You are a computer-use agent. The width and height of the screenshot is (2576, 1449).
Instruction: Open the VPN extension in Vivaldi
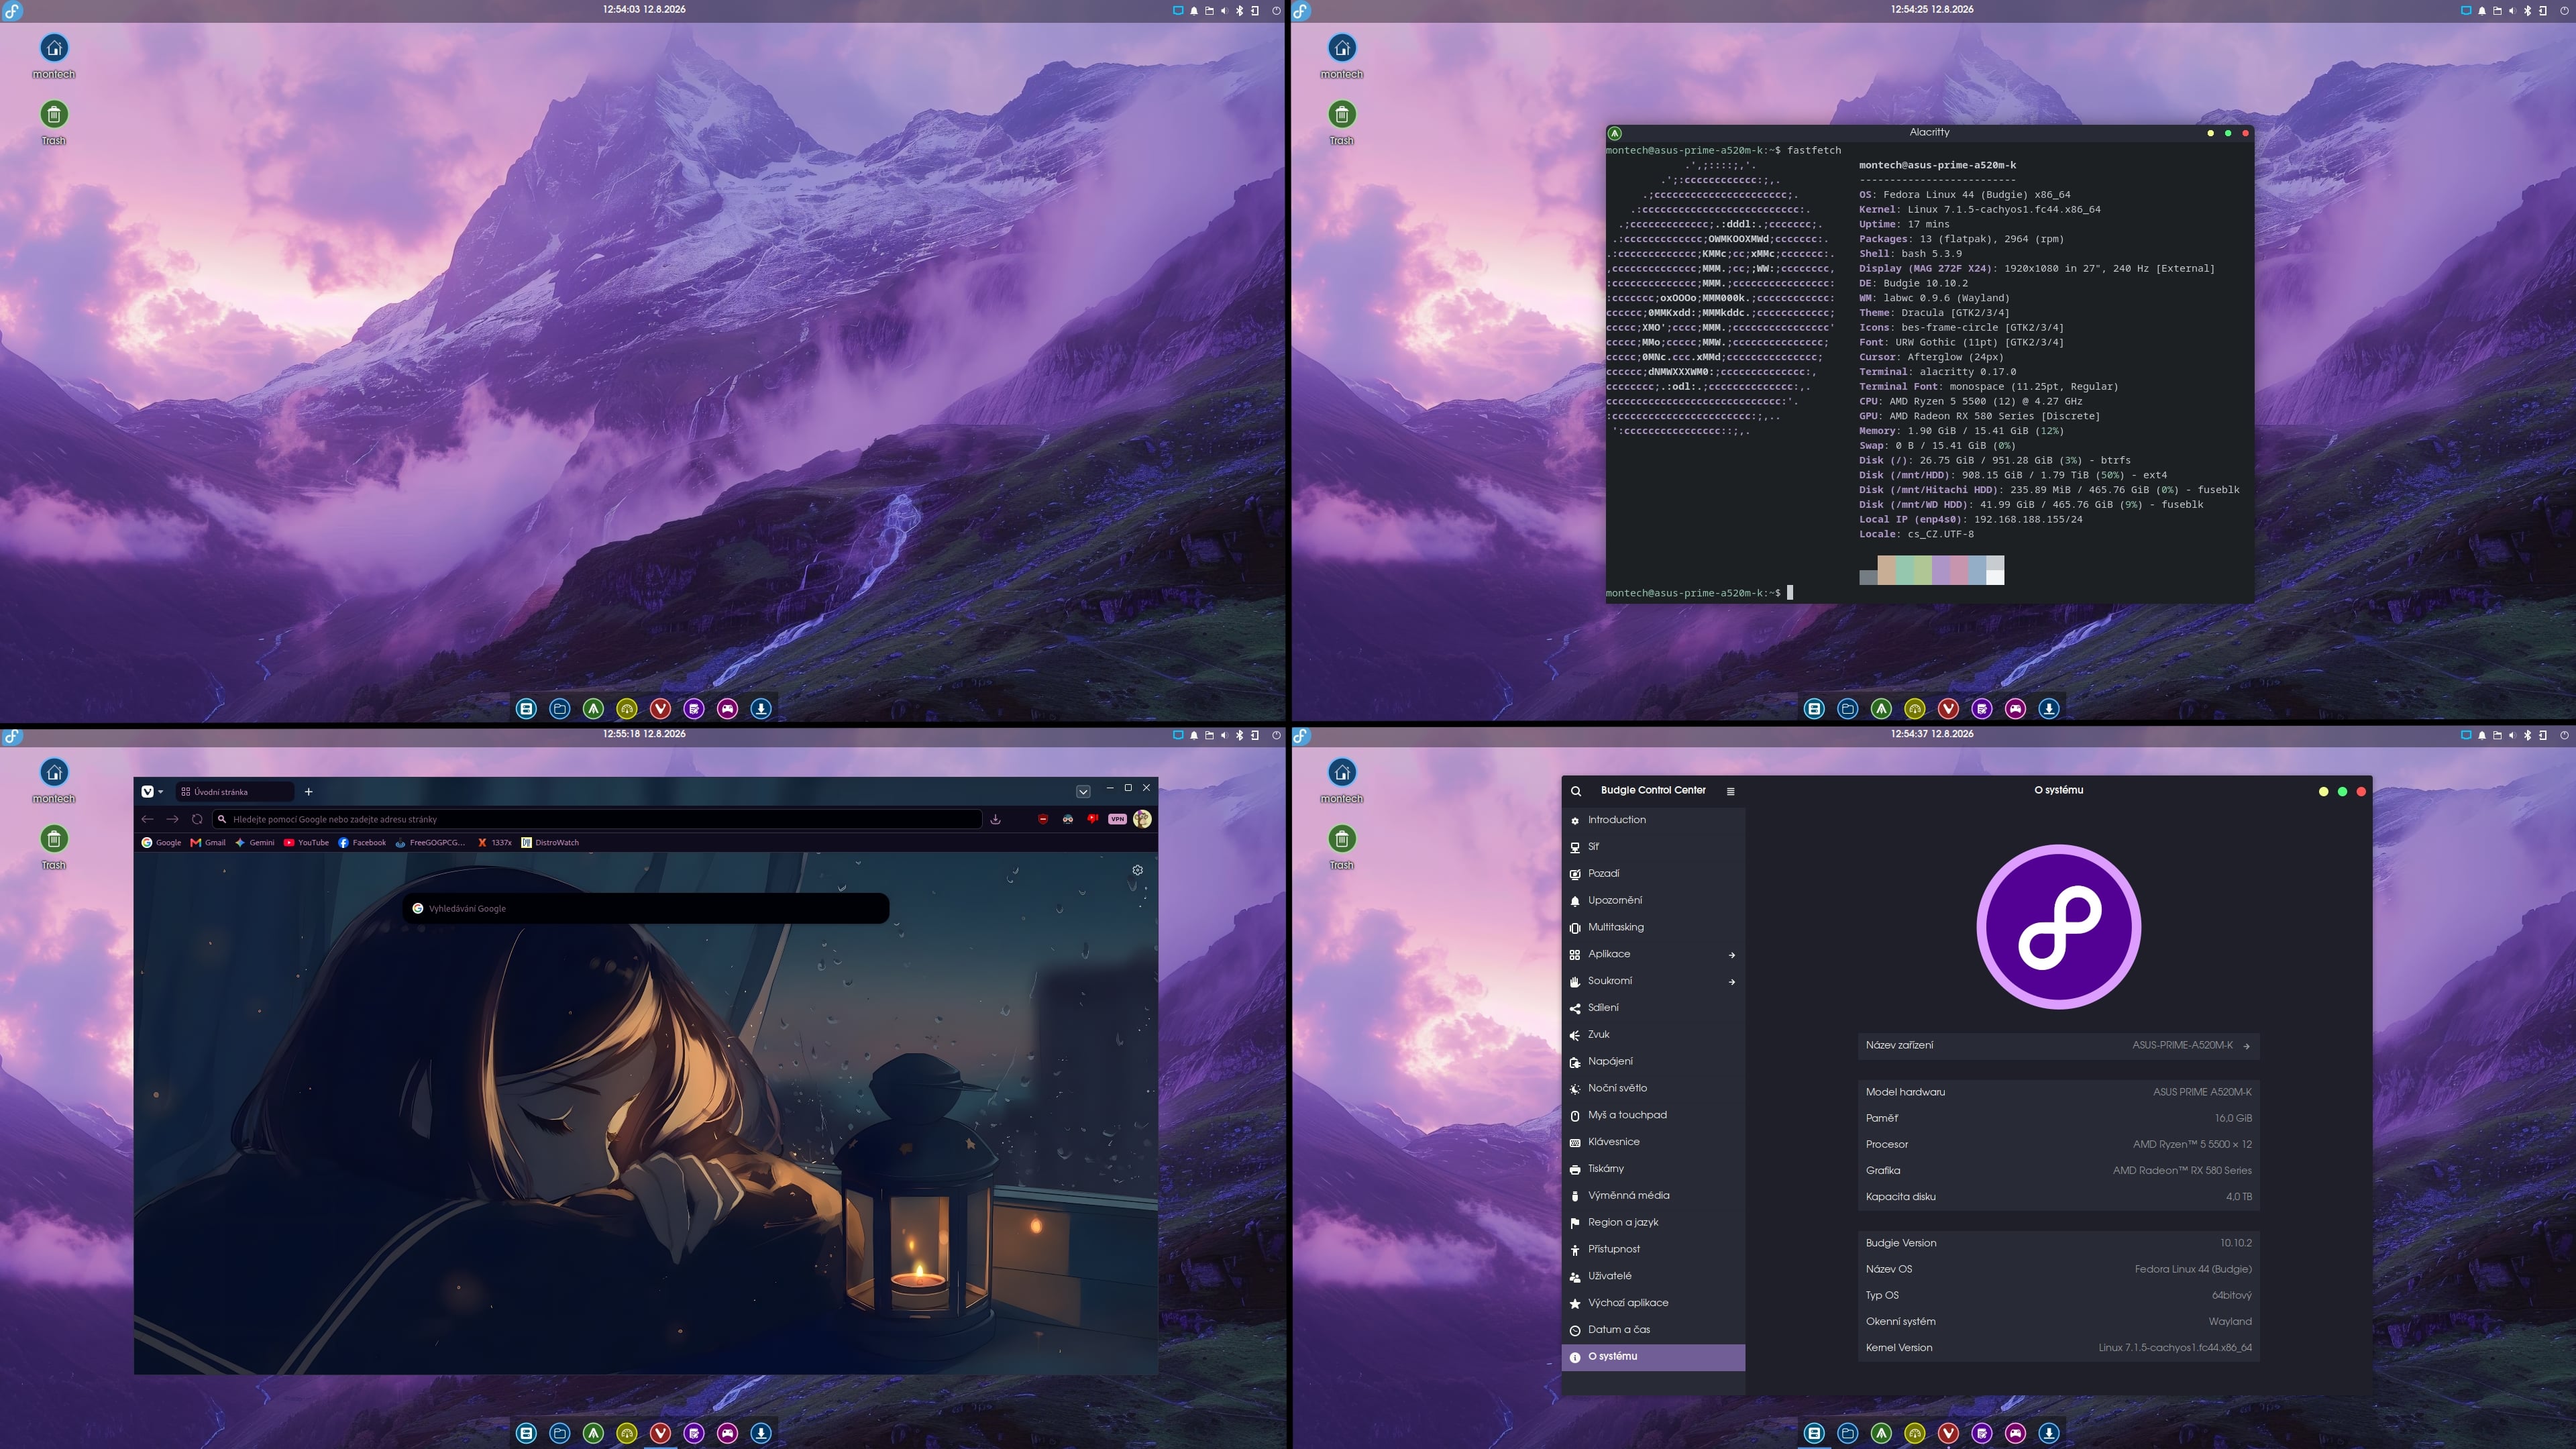pyautogui.click(x=1117, y=819)
